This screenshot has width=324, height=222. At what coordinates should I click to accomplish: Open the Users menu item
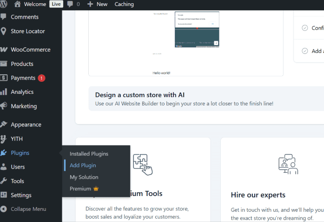point(18,167)
